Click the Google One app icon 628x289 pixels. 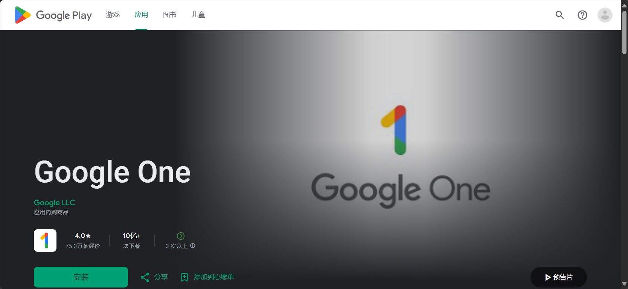coord(45,241)
